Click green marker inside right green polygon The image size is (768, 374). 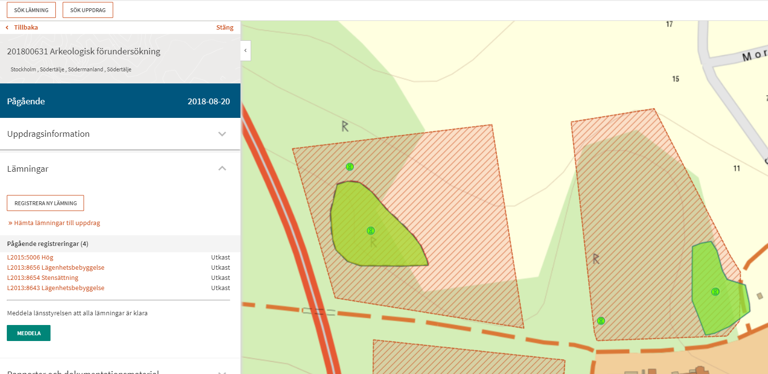[x=715, y=292]
